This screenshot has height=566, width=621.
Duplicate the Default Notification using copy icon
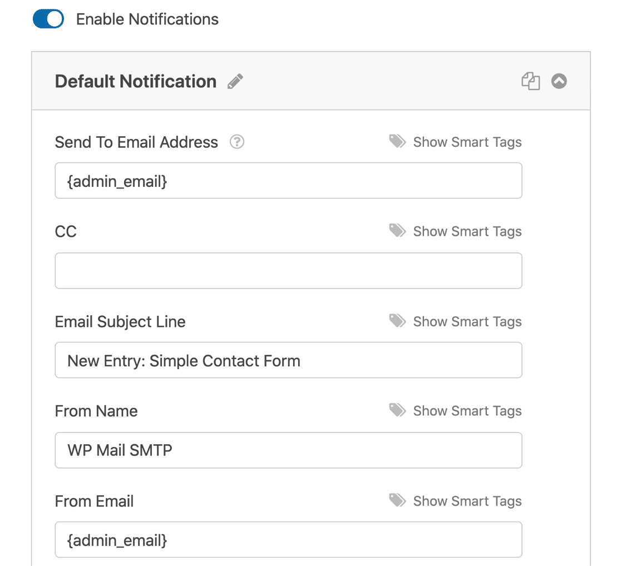click(530, 81)
